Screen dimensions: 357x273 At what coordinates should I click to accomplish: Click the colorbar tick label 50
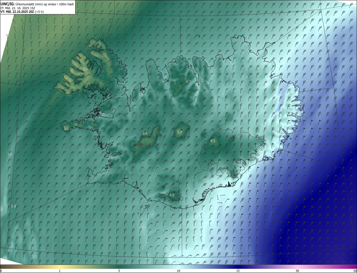[355, 271]
